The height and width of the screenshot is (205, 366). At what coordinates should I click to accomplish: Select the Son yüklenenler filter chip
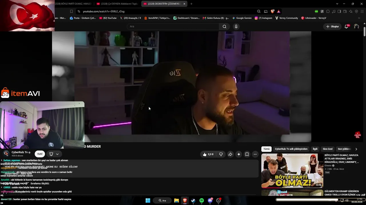[x=344, y=149]
